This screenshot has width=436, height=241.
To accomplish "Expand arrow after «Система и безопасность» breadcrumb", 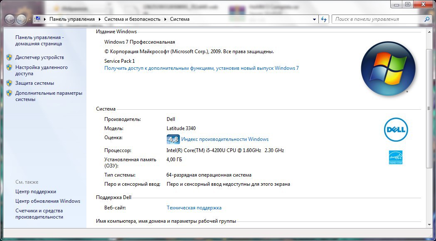I will pos(165,19).
